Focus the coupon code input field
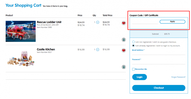This screenshot has height=99, width=191. coord(145,22)
